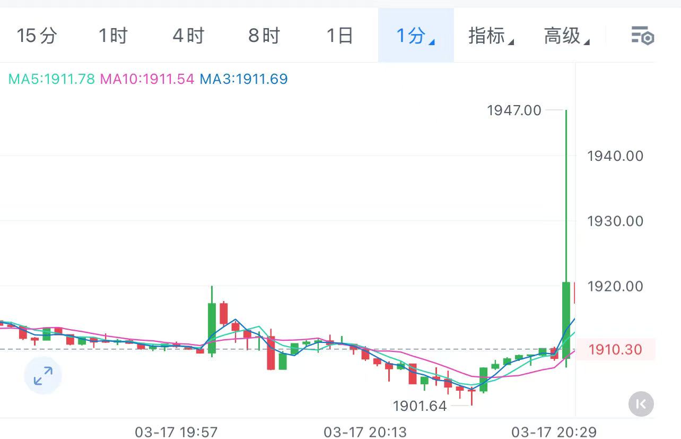Click the MA3:1911.69 indicator label
Viewport: 681px width, 439px height.
click(x=243, y=79)
